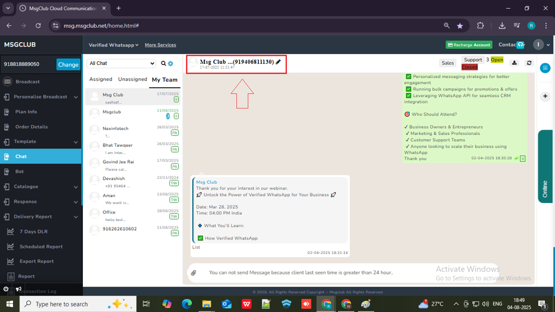Click the blue headset support icon
Screen dimensions: 555x312
(x=520, y=44)
